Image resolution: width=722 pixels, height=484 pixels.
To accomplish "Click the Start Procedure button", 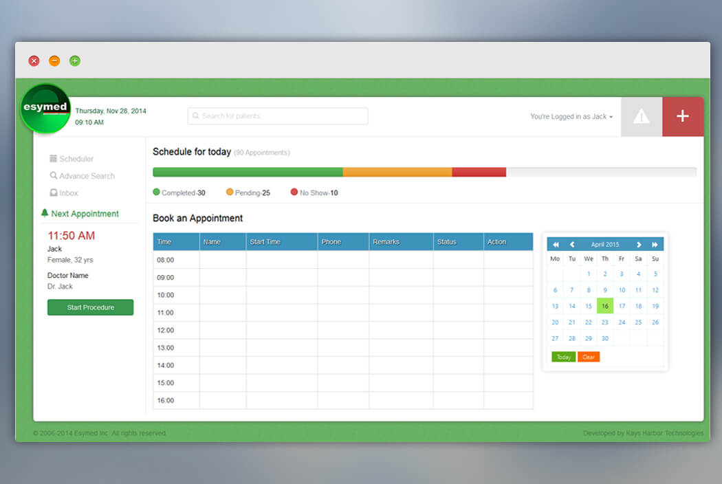I will click(90, 307).
